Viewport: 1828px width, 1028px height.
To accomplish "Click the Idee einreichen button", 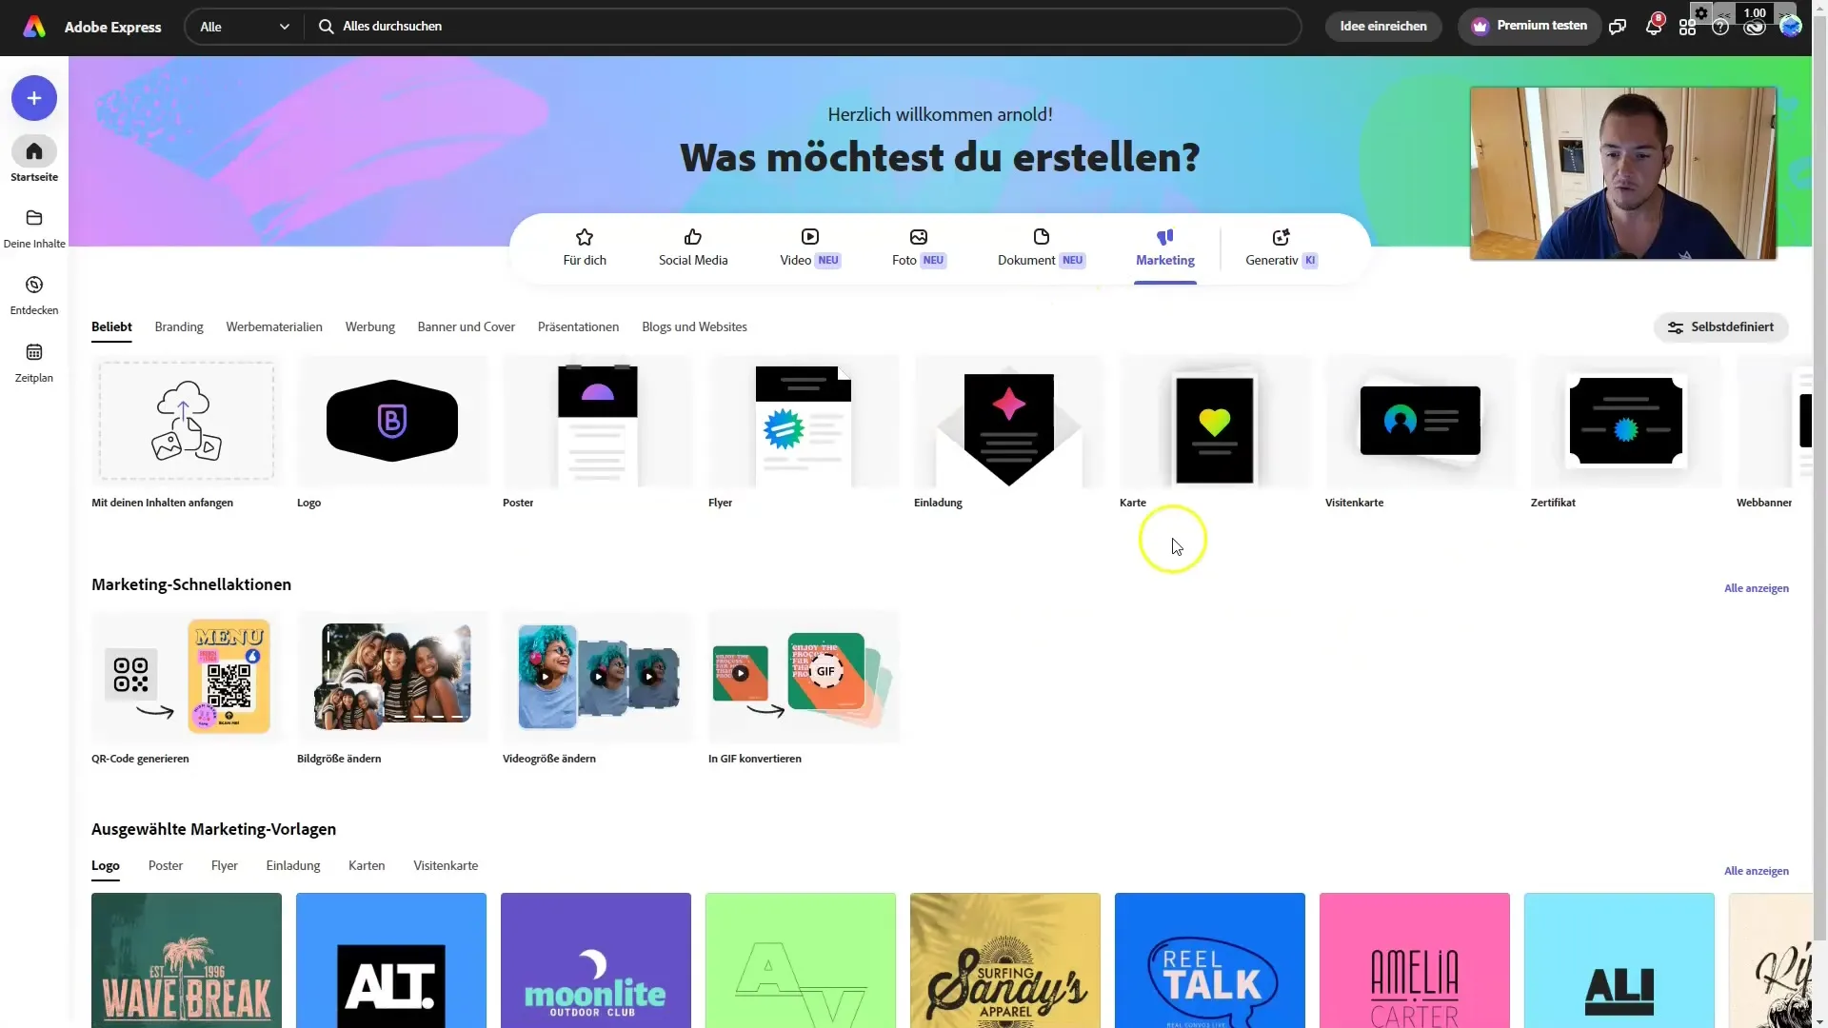I will [1382, 25].
